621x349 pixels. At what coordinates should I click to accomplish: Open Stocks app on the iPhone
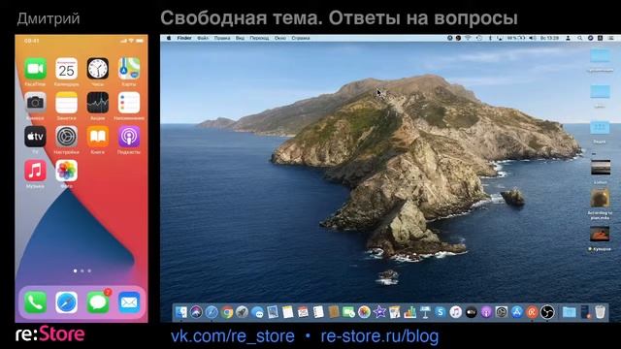98,103
